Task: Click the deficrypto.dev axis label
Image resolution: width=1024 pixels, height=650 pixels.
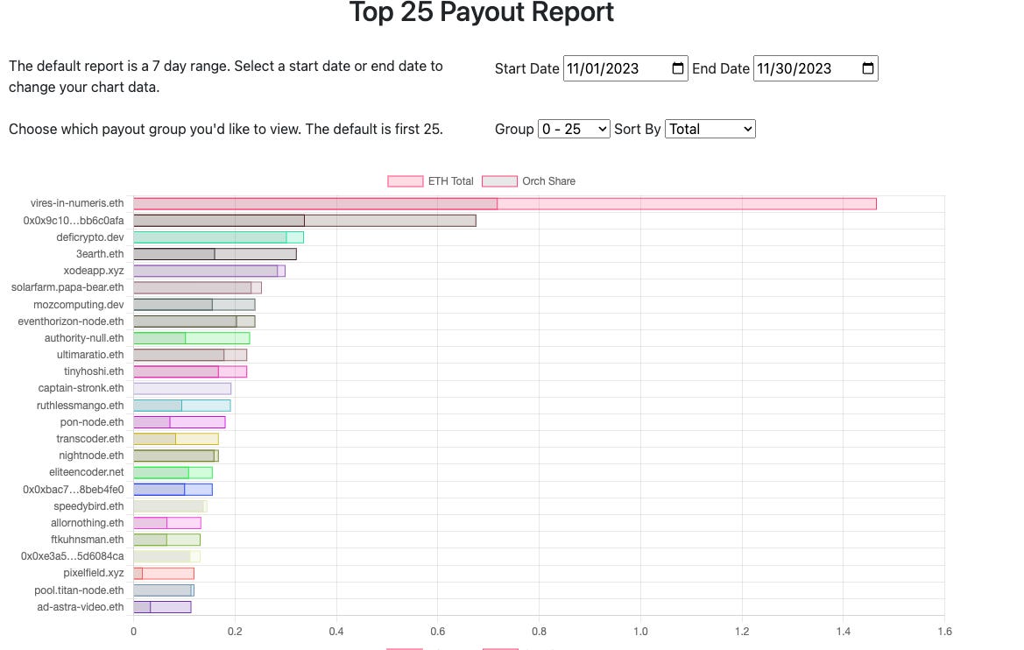Action: coord(90,237)
